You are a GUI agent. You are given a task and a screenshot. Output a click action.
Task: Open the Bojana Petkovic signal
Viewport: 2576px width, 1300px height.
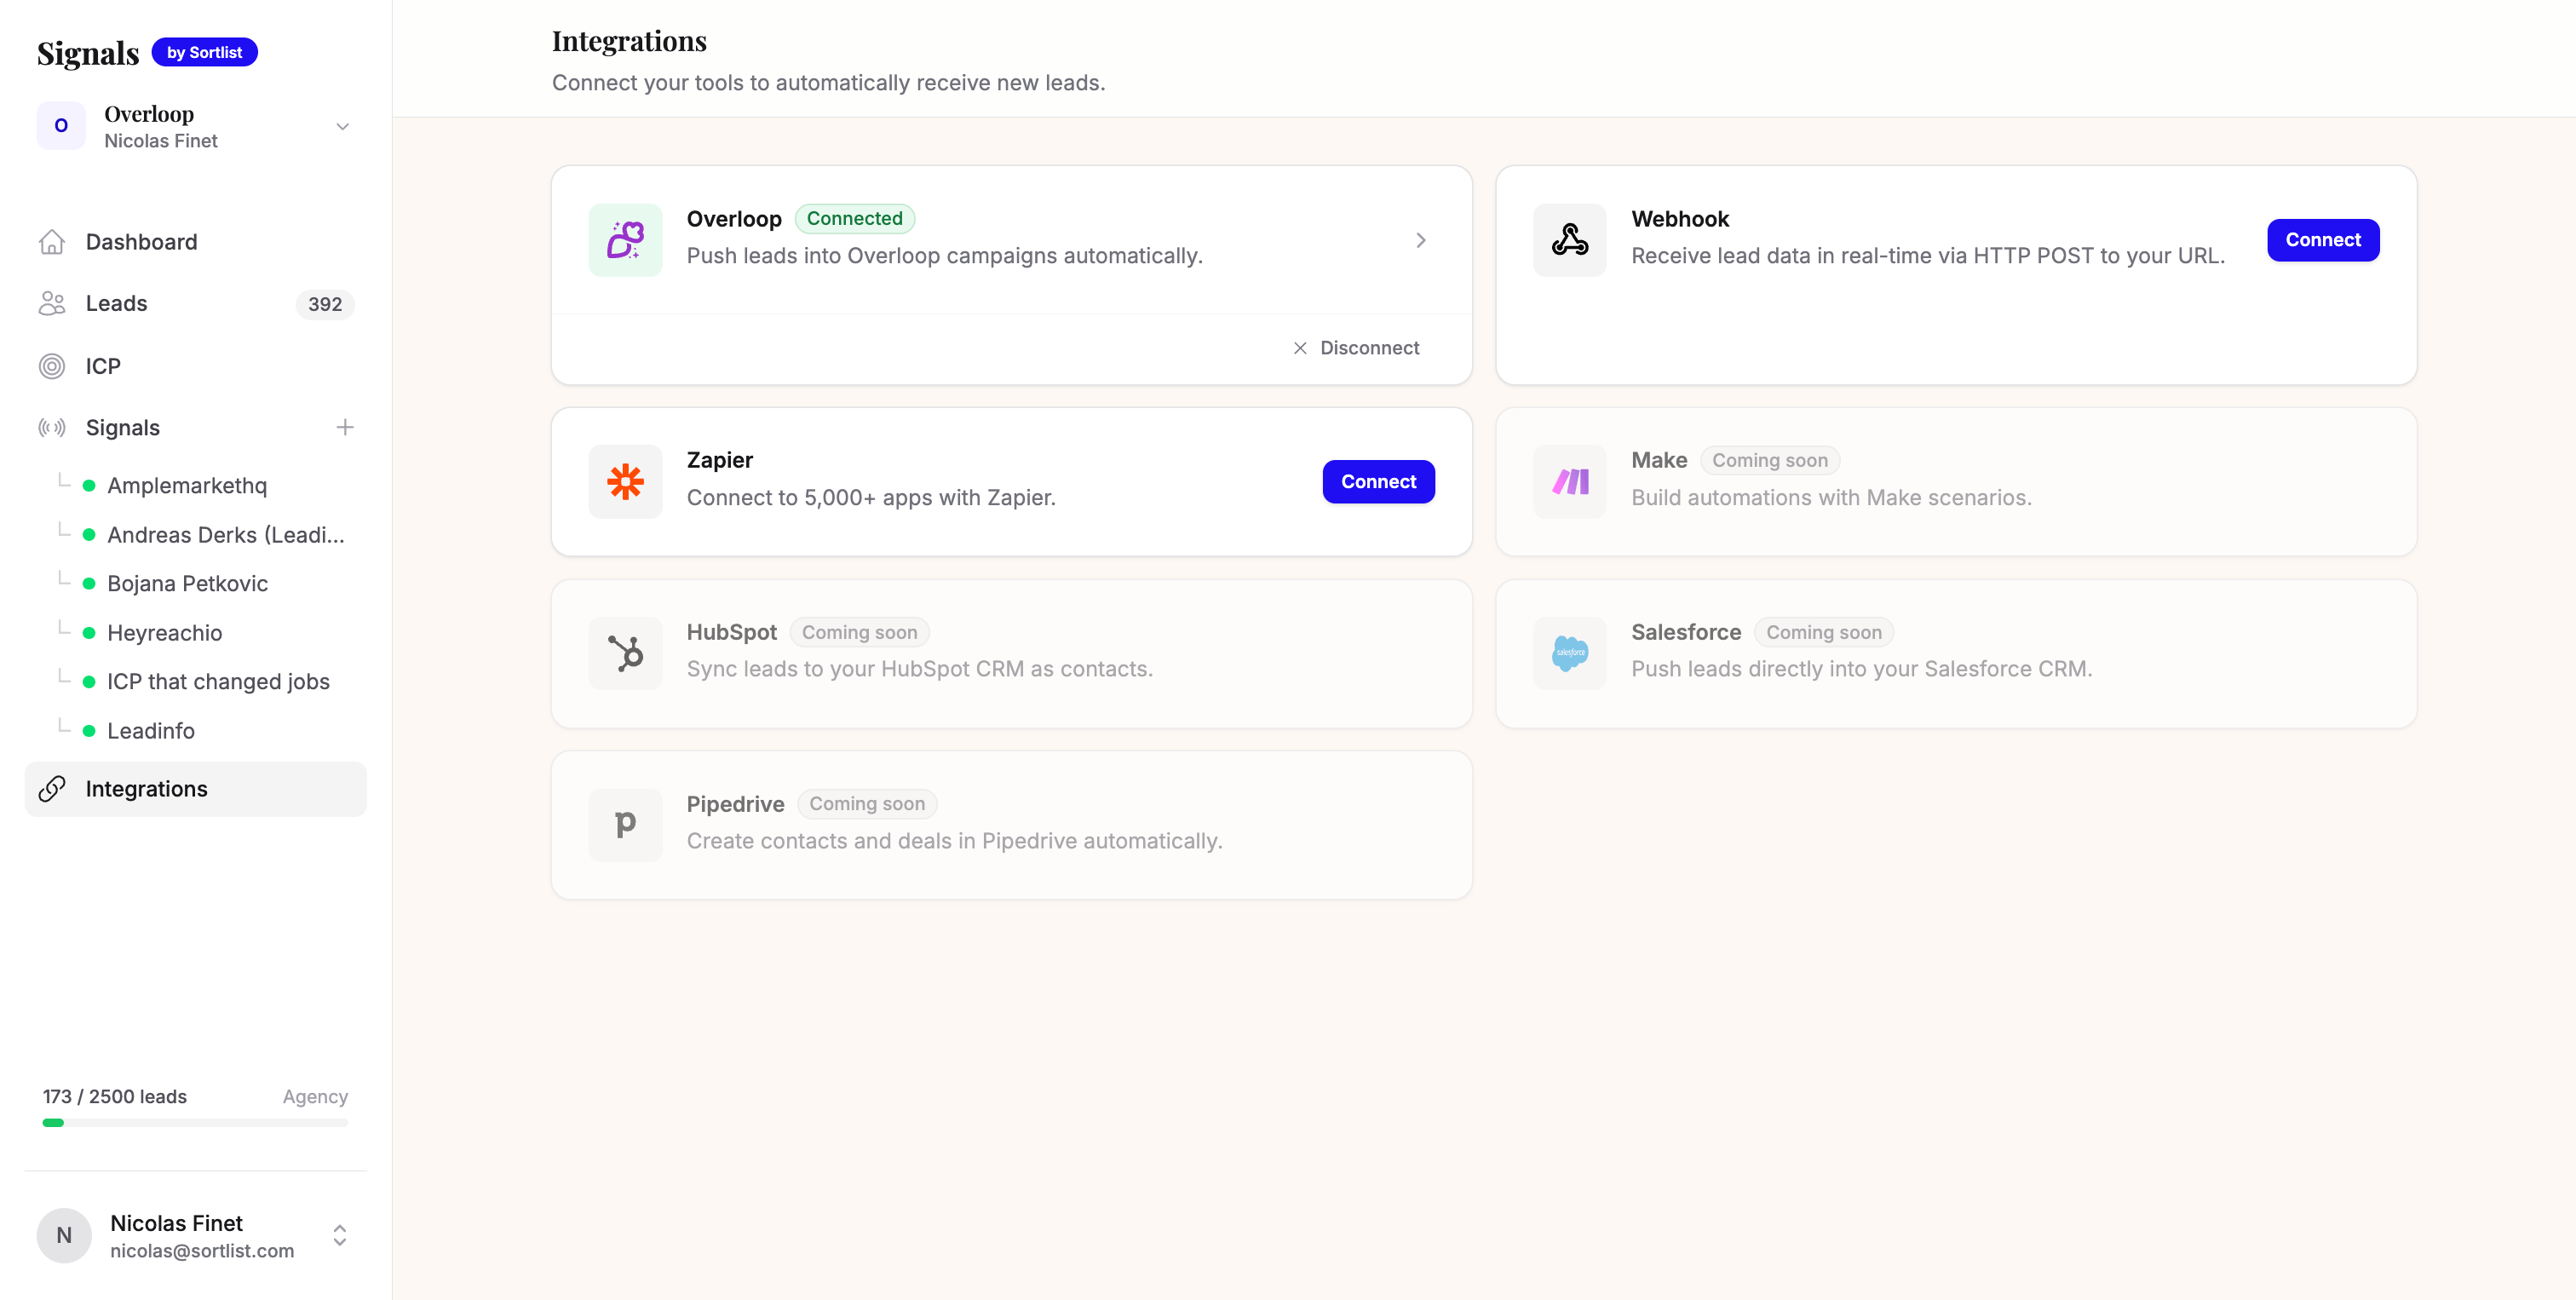[188, 584]
